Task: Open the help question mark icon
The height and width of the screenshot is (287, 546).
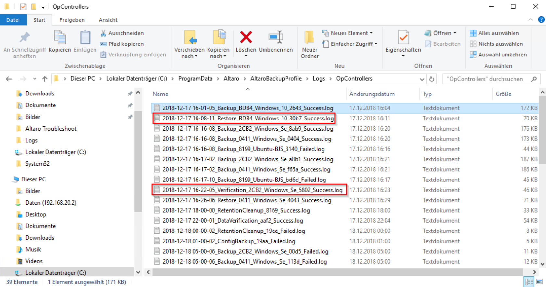Action: (x=541, y=20)
